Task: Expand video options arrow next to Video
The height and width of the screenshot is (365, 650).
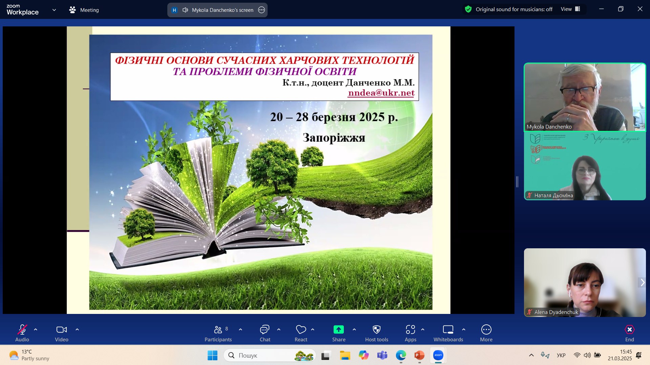Action: (x=77, y=329)
